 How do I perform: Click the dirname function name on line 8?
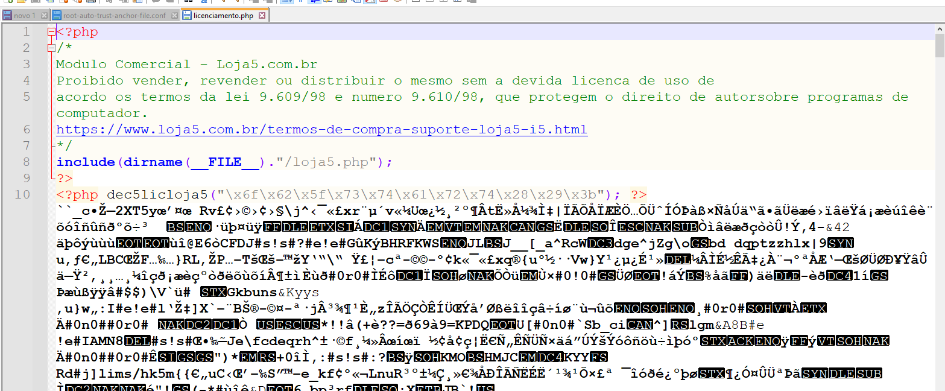[153, 162]
